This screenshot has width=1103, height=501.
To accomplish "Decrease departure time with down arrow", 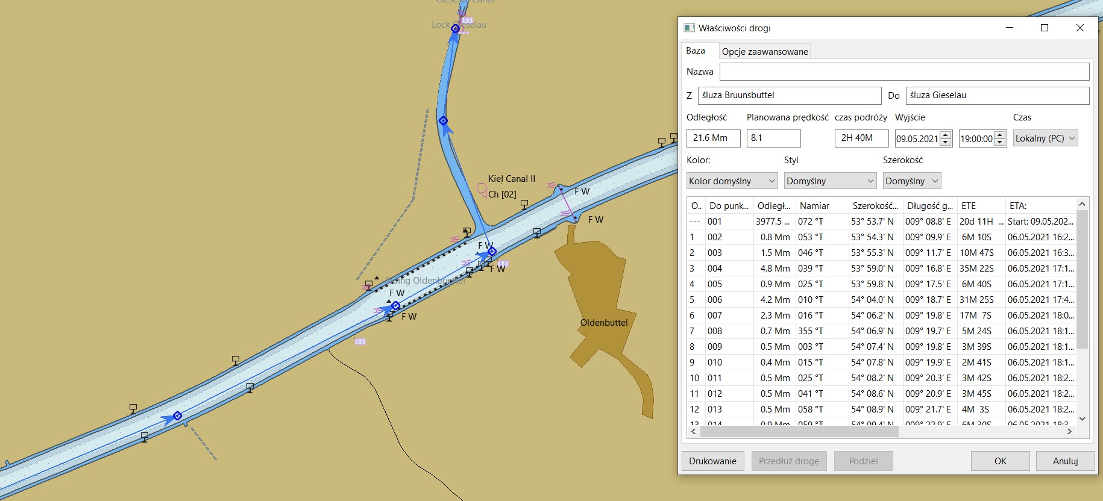I will pyautogui.click(x=1000, y=142).
